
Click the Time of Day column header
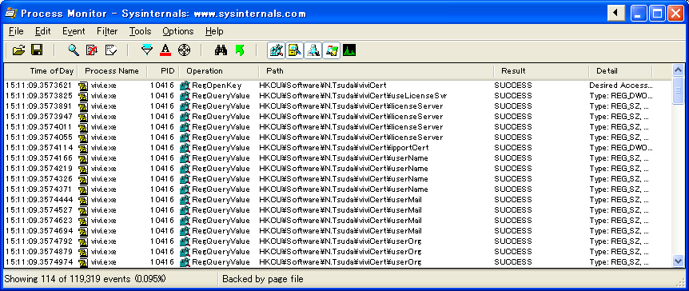click(x=41, y=71)
